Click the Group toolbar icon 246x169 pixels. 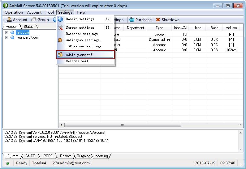[34, 19]
